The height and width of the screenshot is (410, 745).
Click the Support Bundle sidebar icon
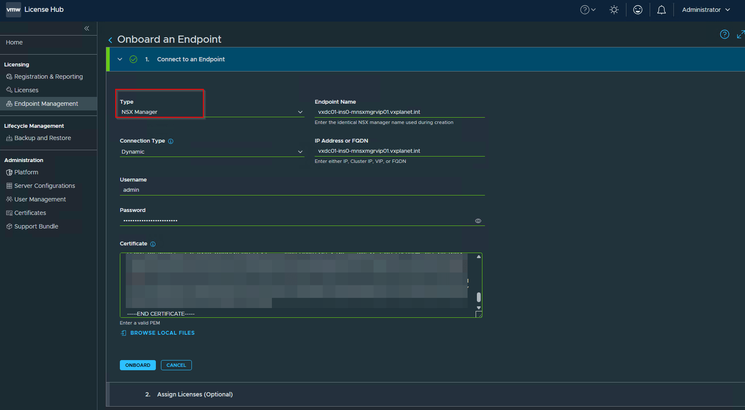tap(9, 226)
